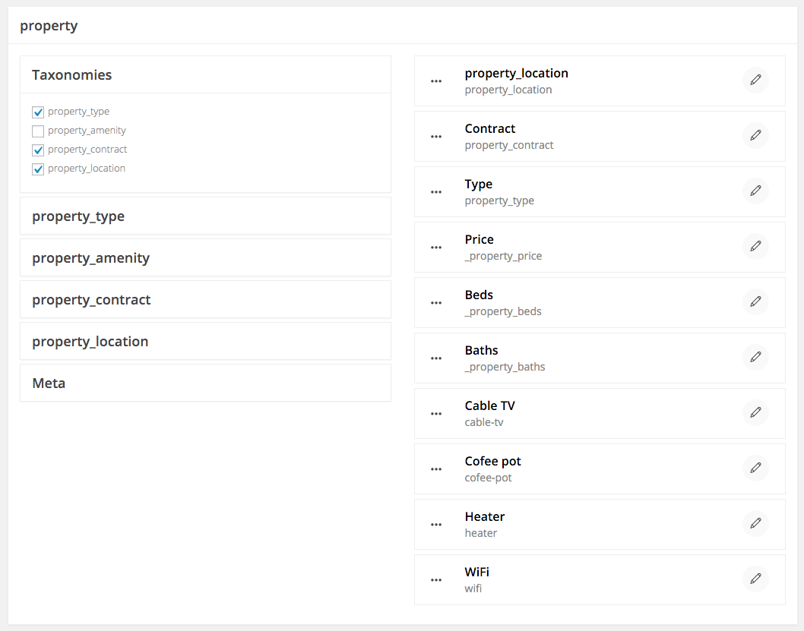Image resolution: width=804 pixels, height=631 pixels.
Task: Click the pencil edit icon for Price
Action: point(755,247)
